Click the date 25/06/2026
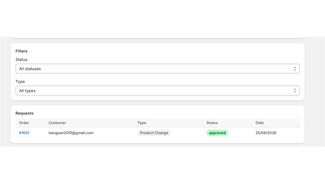Screen dimensions: 325x183 266,133
